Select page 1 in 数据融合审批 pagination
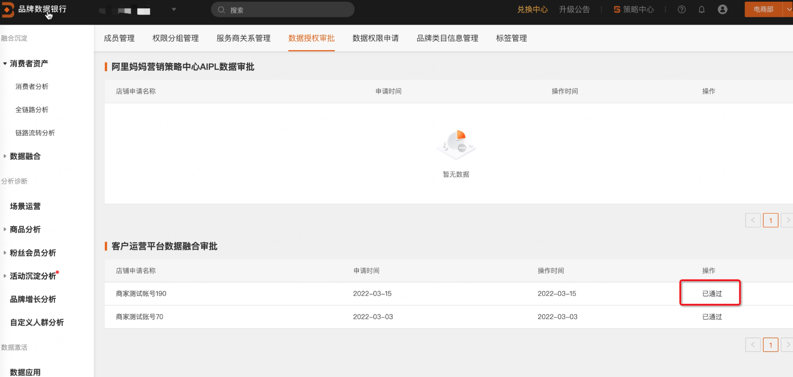Viewport: 793px width, 377px height. 771,345
